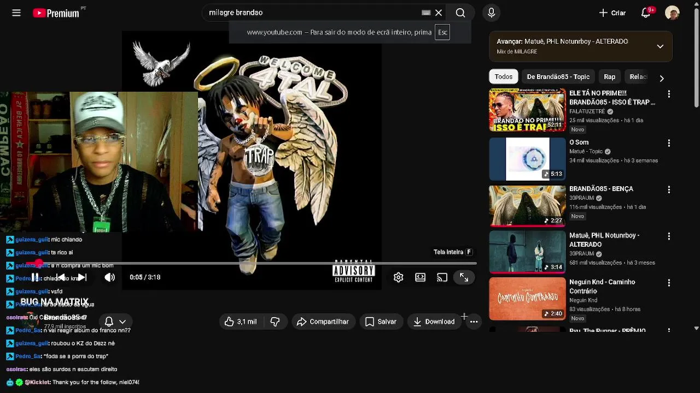Click Novo badge under FALATUZETRÉ video
700x393 pixels.
pos(577,129)
